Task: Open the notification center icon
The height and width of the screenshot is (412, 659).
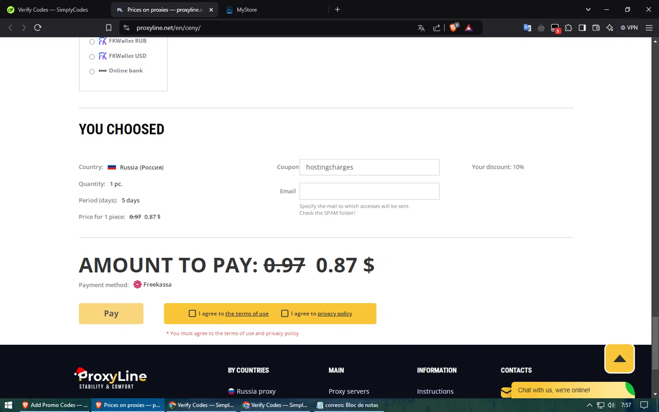Action: click(x=644, y=405)
